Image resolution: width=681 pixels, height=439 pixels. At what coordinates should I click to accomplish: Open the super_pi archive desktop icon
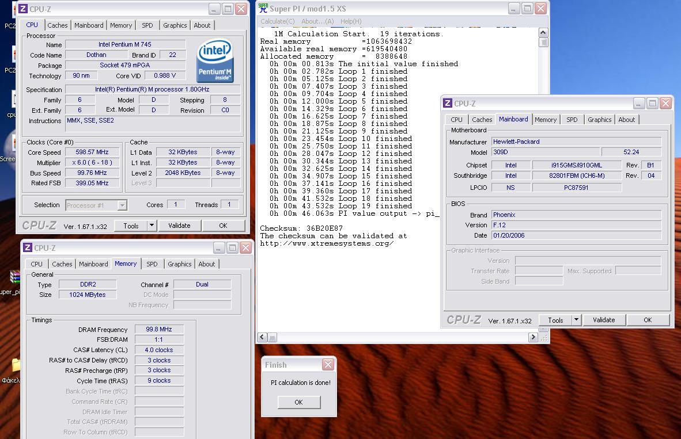point(15,276)
